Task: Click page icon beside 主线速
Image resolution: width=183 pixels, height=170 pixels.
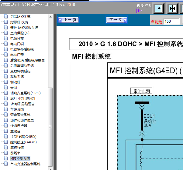Action: click(6, 131)
